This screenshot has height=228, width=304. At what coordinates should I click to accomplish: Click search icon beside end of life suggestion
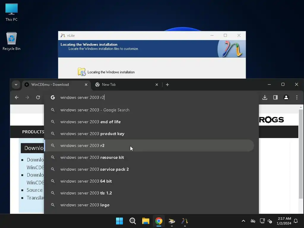[x=53, y=122]
